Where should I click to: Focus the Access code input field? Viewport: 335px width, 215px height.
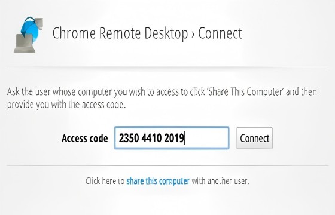[x=172, y=138]
